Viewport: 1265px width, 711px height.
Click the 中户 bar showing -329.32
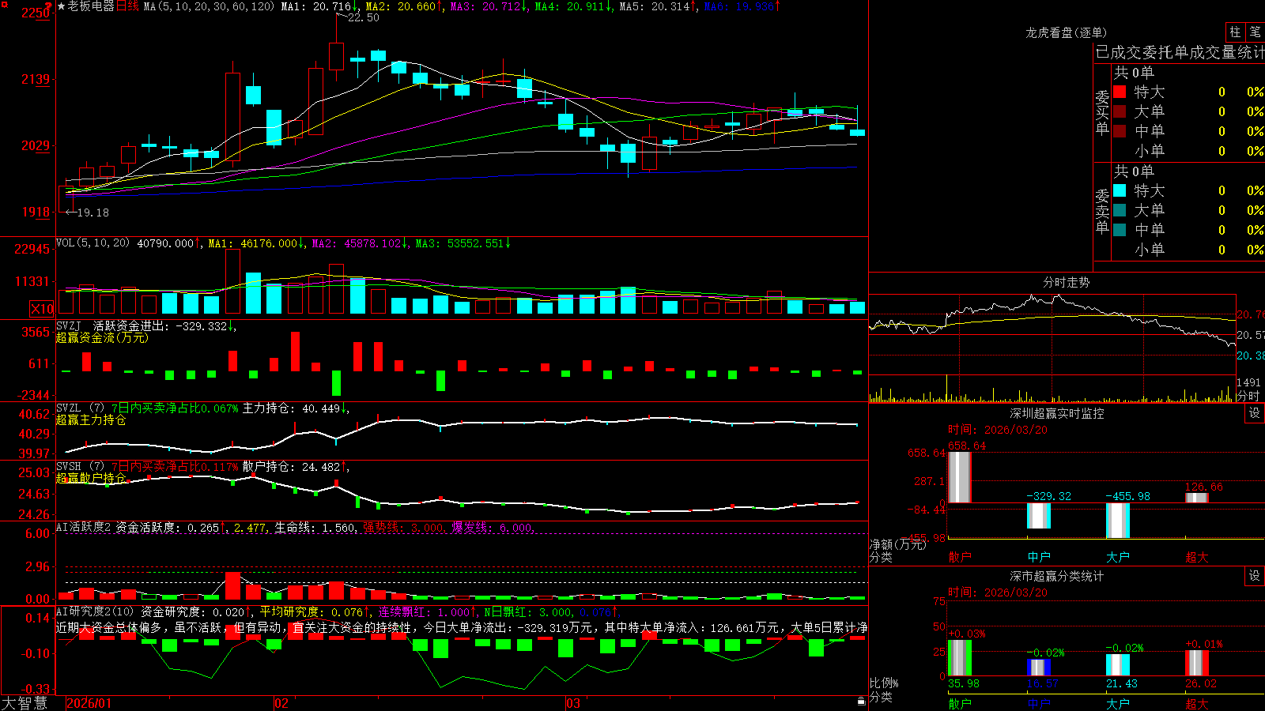coord(1039,515)
